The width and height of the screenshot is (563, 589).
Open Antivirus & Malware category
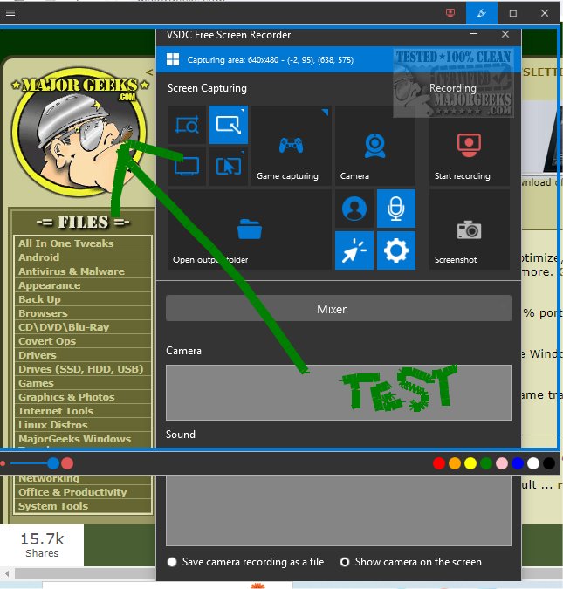pos(72,271)
